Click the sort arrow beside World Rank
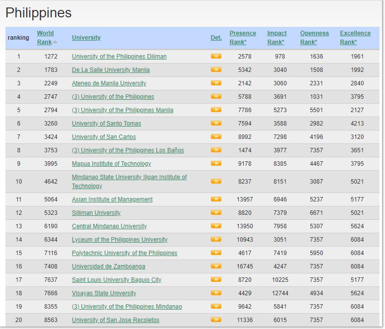Viewport: 385px width, 329px height. pos(55,42)
